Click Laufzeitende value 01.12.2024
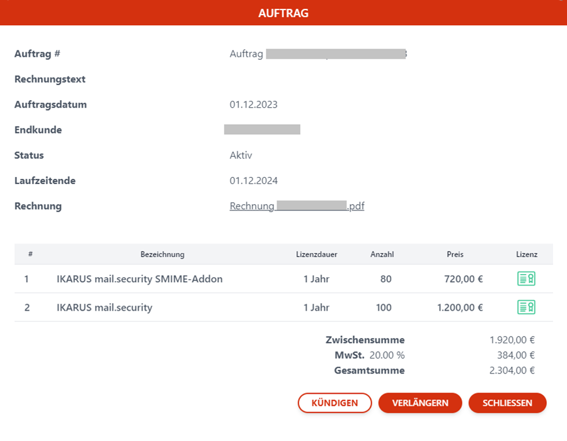567x441 pixels. pyautogui.click(x=253, y=181)
